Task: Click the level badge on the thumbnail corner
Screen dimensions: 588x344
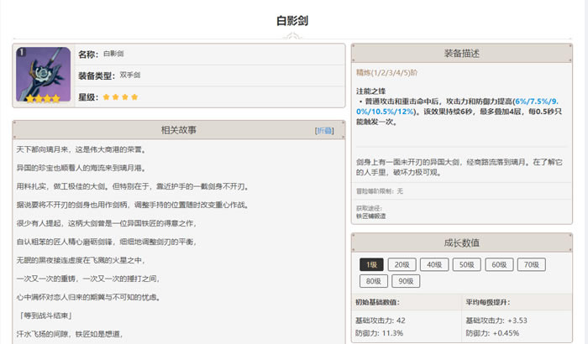Action: [x=21, y=52]
